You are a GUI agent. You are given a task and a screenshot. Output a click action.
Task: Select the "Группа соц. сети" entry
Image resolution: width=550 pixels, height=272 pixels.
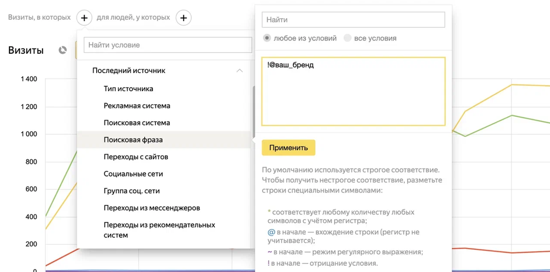click(x=132, y=191)
